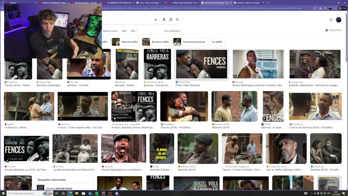
Task: Click the browser address bar URL
Action: pos(203,8)
